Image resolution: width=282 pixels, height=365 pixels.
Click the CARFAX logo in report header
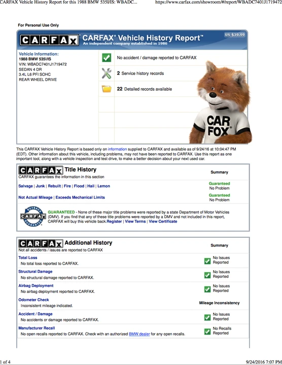click(x=49, y=40)
